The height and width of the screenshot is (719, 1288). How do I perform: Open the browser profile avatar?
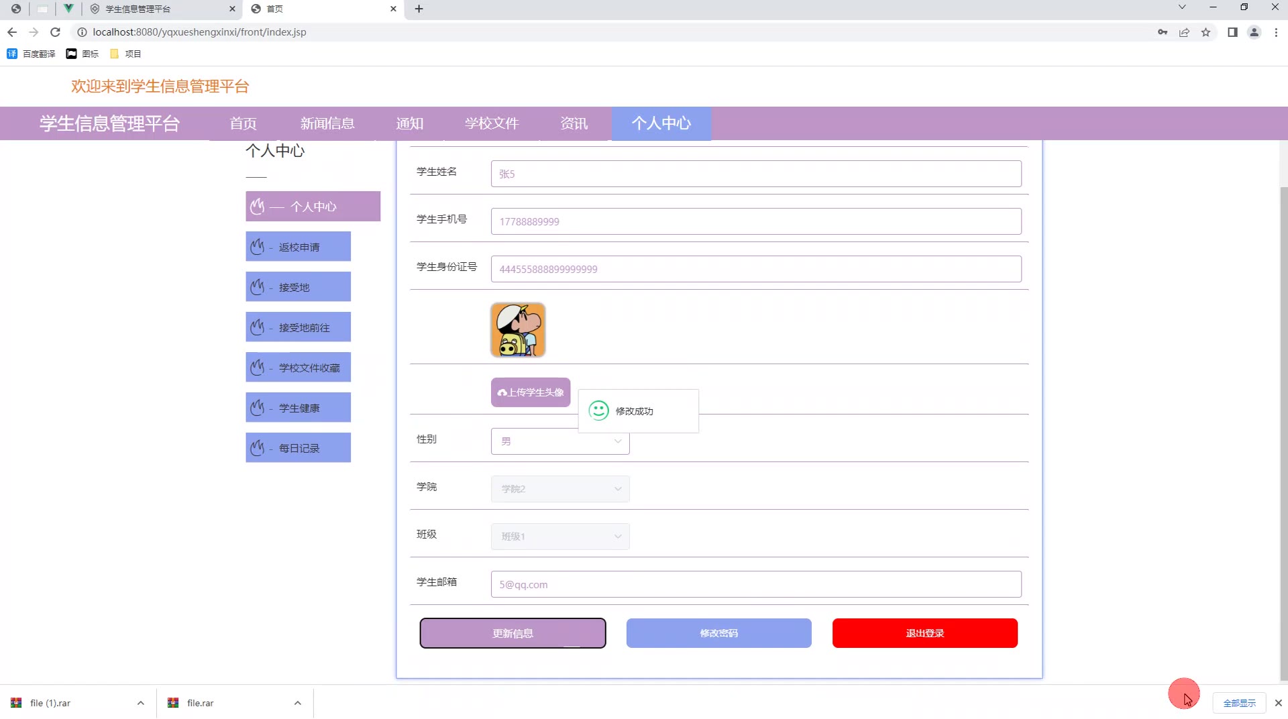pyautogui.click(x=1254, y=32)
